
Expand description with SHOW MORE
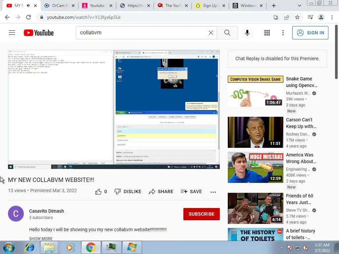click(41, 239)
